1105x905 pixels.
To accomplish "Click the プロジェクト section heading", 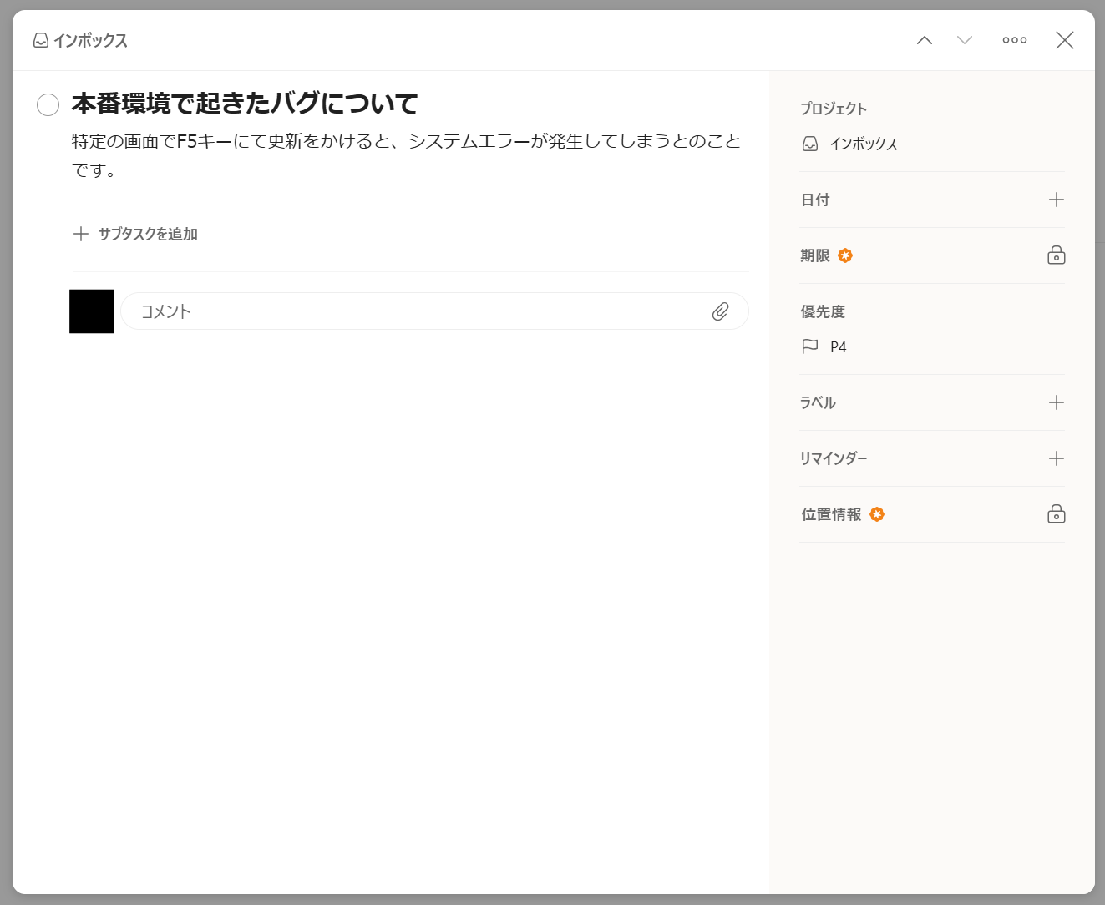I will [x=834, y=109].
